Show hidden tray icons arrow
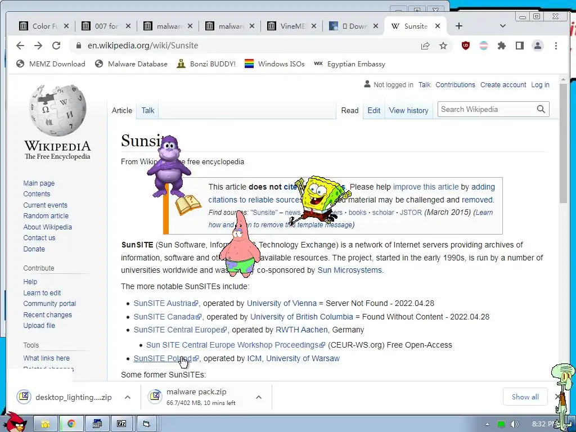Image resolution: width=576 pixels, height=432 pixels. click(488, 424)
